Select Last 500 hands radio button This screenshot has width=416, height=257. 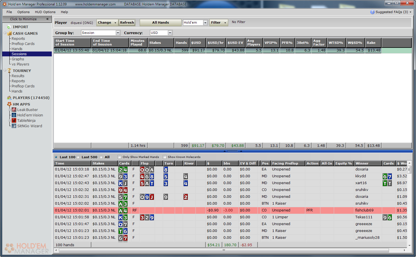click(x=78, y=157)
